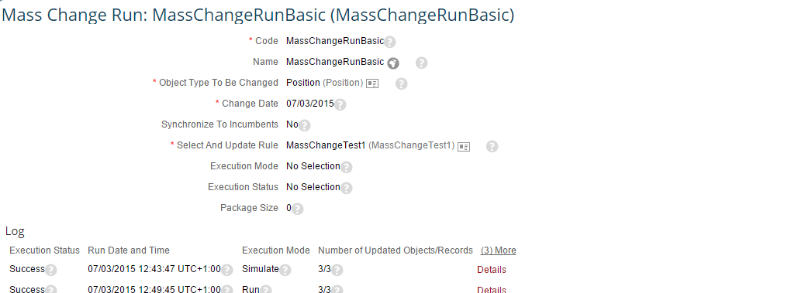The image size is (812, 293).
Task: Click help icon beside Execution Mode No Selection
Action: 347,167
